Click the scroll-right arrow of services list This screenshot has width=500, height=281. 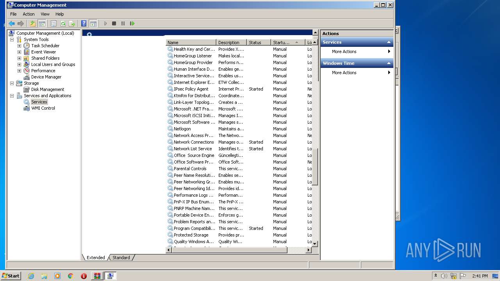[309, 250]
